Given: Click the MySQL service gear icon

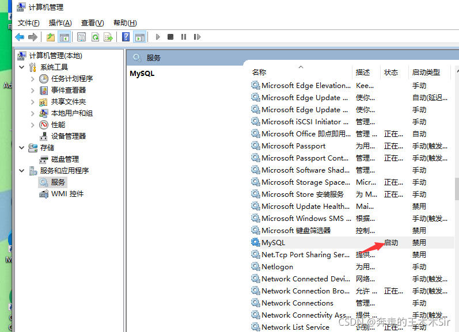Looking at the screenshot, I should (256, 242).
